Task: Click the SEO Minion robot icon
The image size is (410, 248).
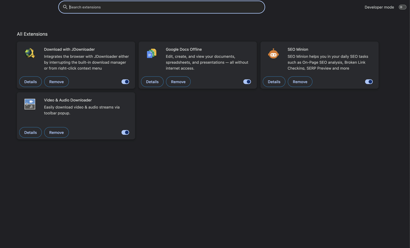Action: click(x=273, y=54)
